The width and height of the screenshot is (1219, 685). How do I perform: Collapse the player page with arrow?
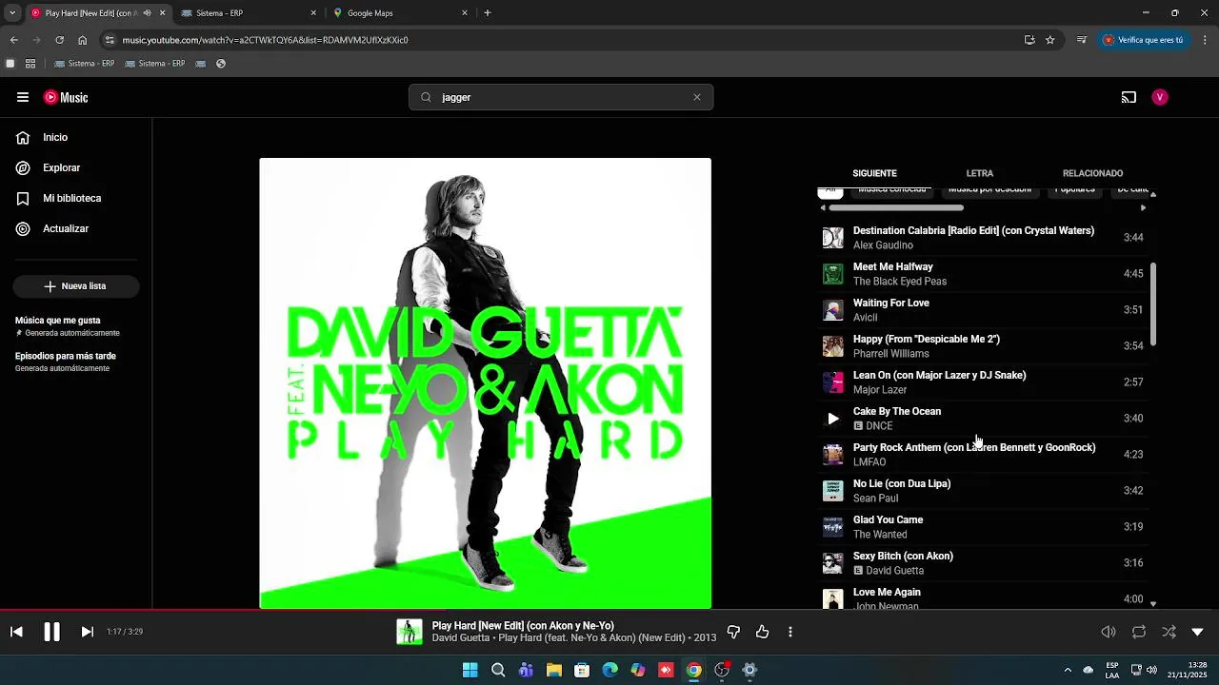1197,632
